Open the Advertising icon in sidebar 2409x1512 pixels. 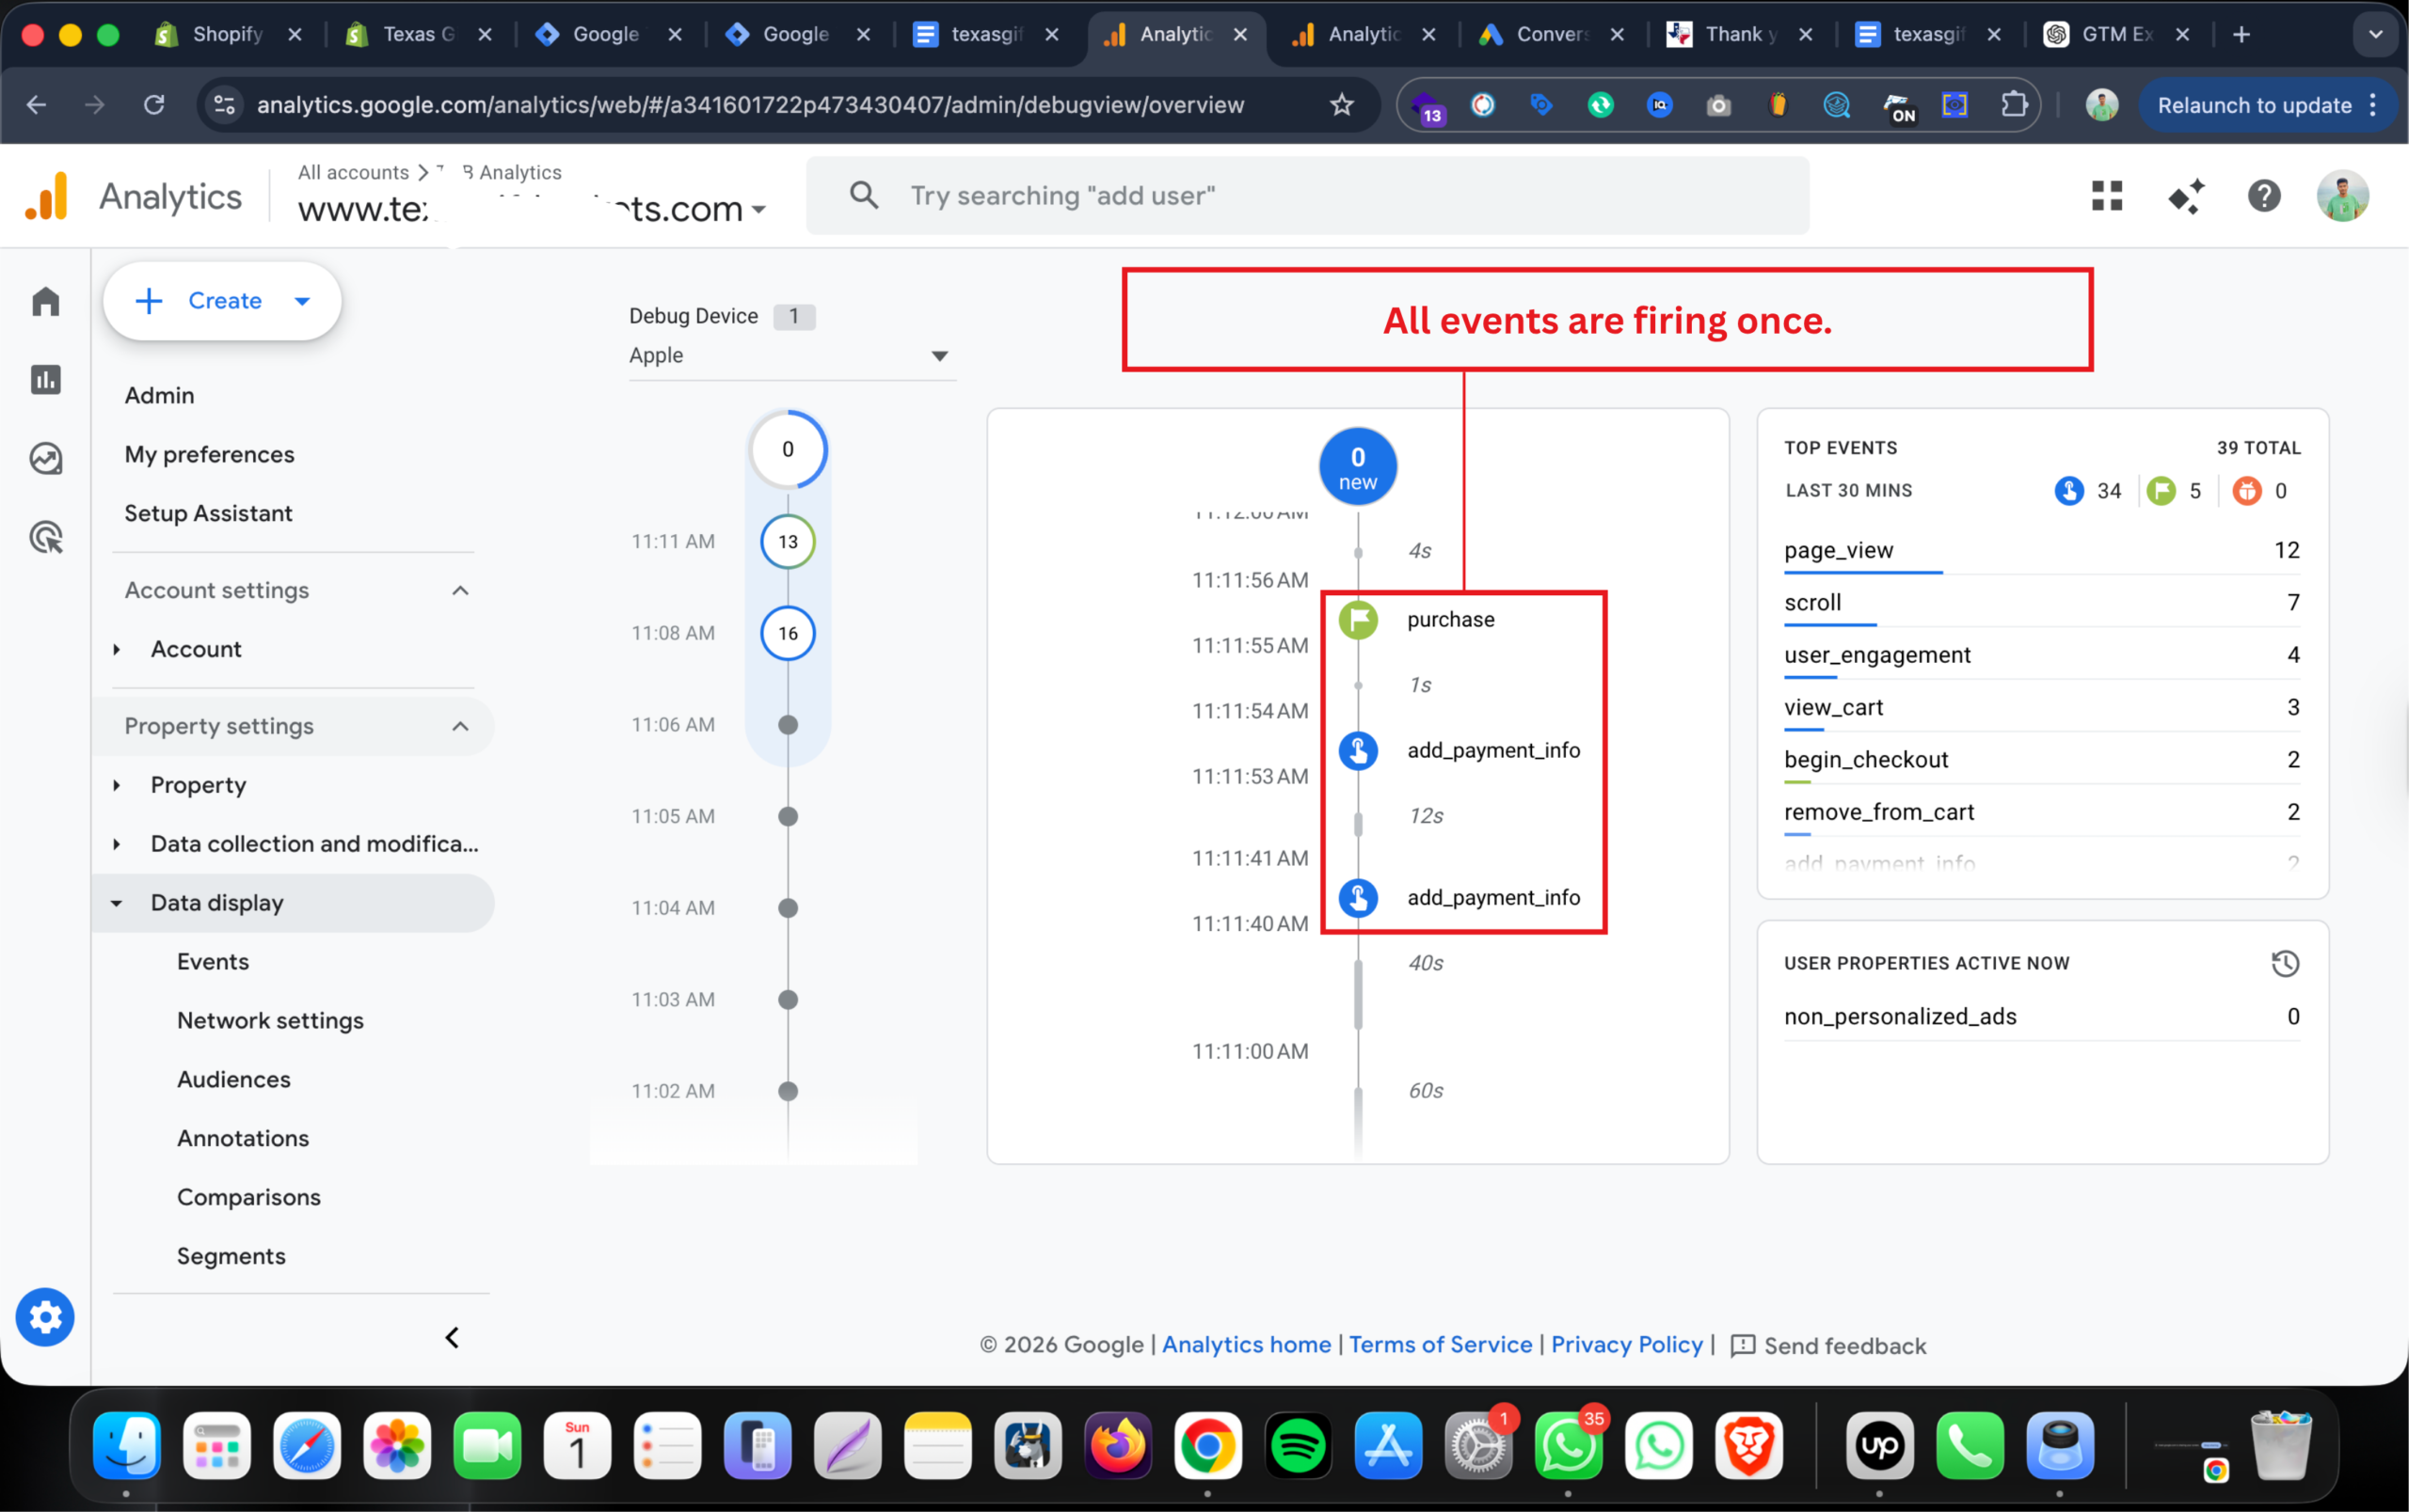[46, 538]
